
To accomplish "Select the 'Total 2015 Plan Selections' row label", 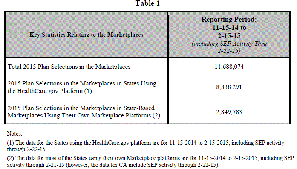I will [x=69, y=67].
